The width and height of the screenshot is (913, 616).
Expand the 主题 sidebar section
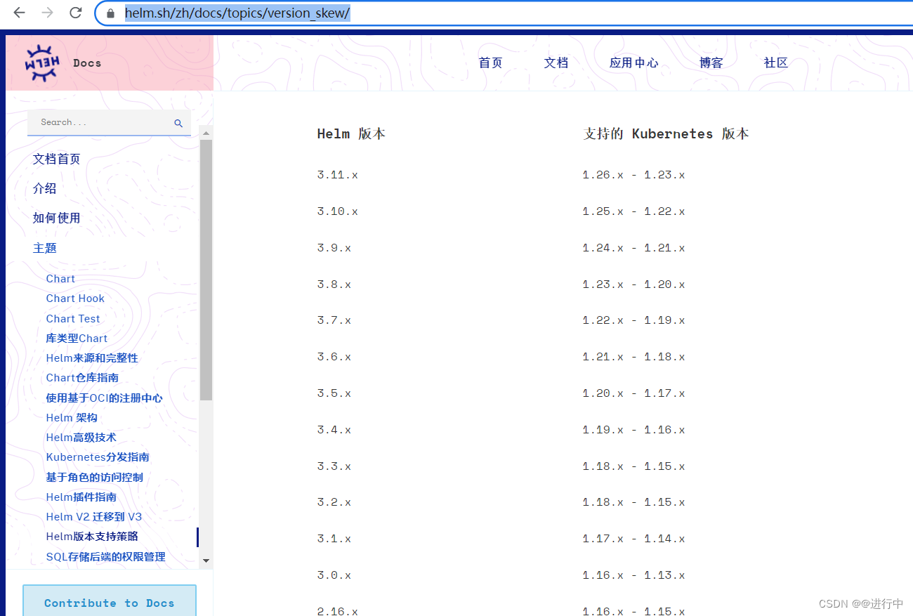point(44,248)
